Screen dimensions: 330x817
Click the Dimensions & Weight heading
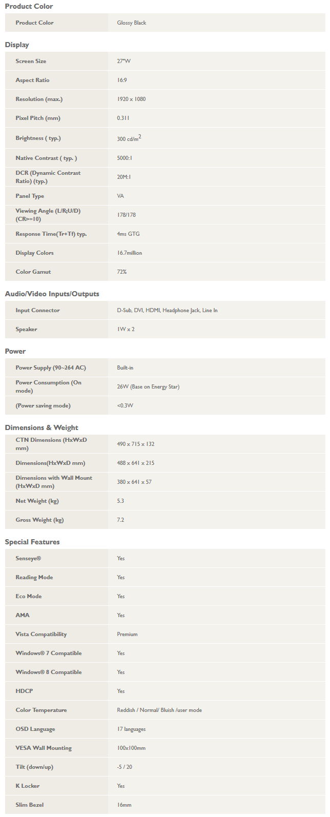tap(42, 427)
